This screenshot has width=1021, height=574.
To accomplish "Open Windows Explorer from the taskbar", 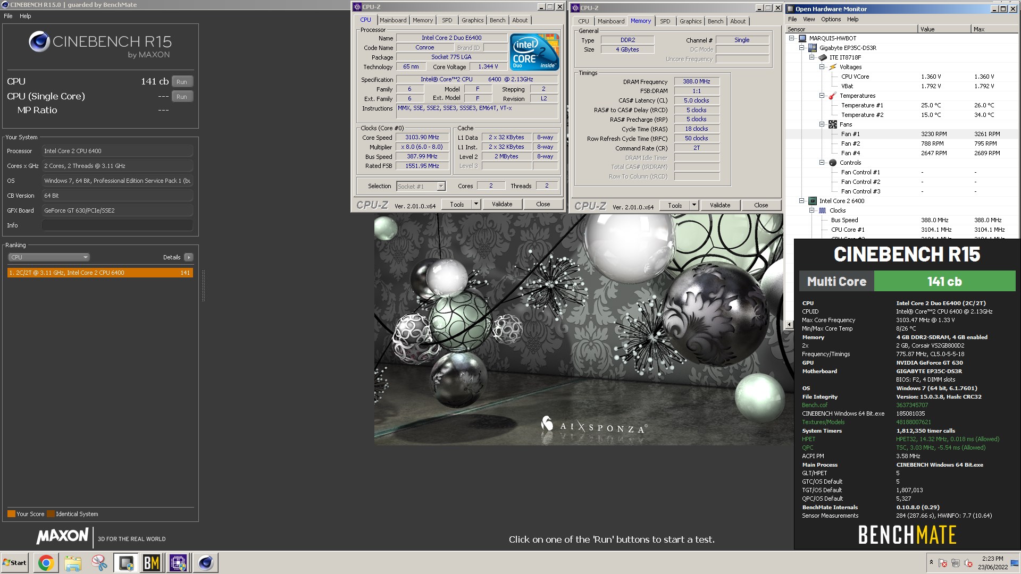I will (73, 563).
